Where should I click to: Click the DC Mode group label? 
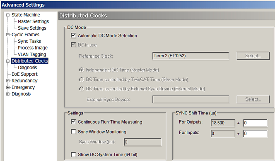click(77, 28)
